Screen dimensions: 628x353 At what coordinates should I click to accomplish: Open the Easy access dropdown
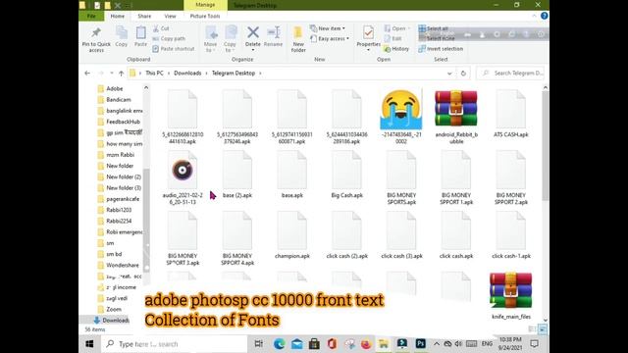tap(330, 39)
